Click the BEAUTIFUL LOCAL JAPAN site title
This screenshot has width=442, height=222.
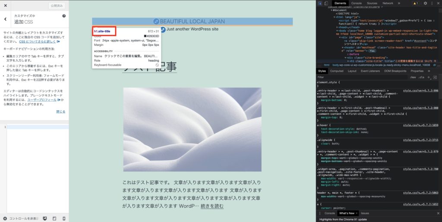(x=192, y=22)
